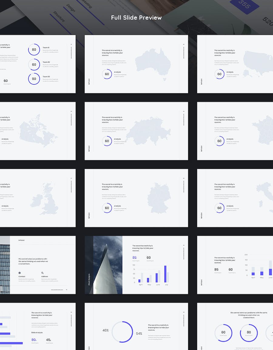Click the Contact label on the building slide
Viewport: 273px width, 350px height.
click(22, 277)
